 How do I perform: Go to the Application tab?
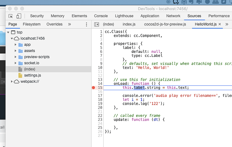[150, 16]
